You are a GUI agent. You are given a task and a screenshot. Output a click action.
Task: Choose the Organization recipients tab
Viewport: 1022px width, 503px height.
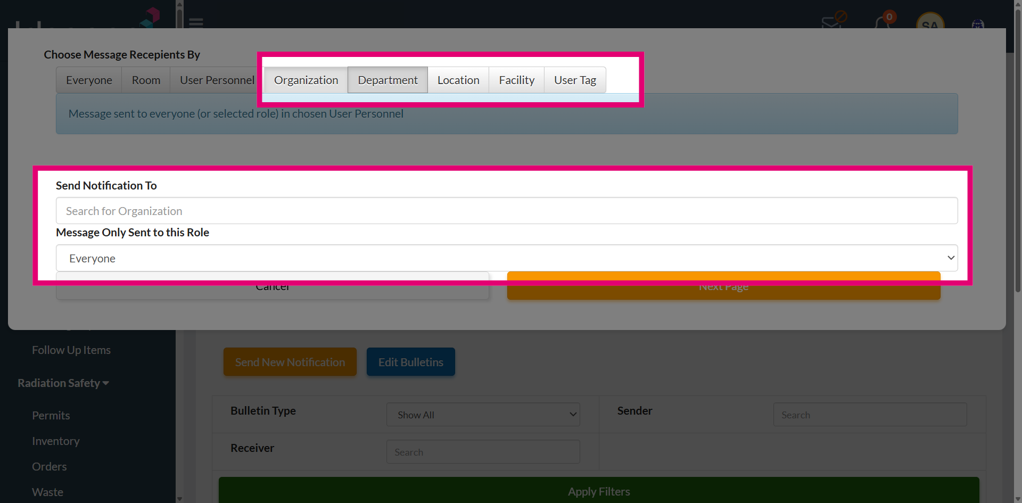(x=306, y=80)
